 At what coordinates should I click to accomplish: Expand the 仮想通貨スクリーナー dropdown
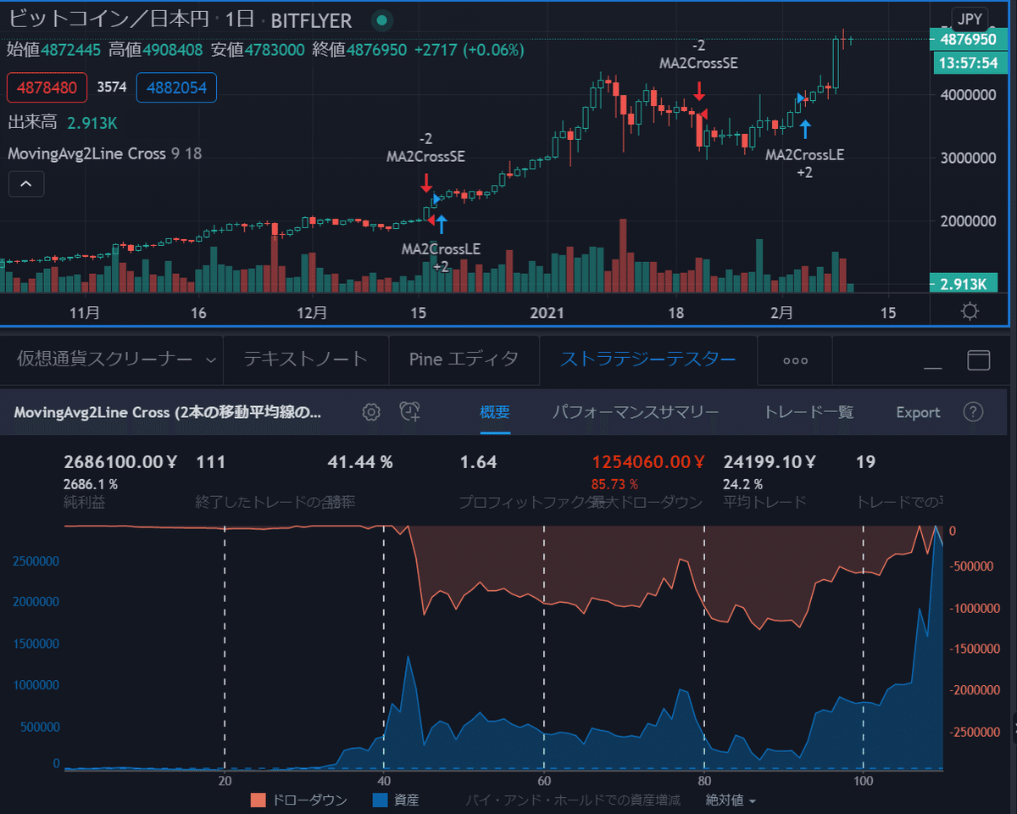pyautogui.click(x=211, y=359)
